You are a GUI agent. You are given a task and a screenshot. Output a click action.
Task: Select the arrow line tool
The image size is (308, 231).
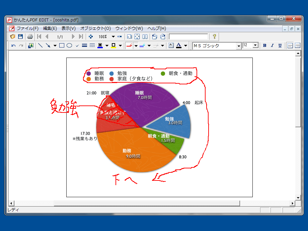[x=48, y=46]
